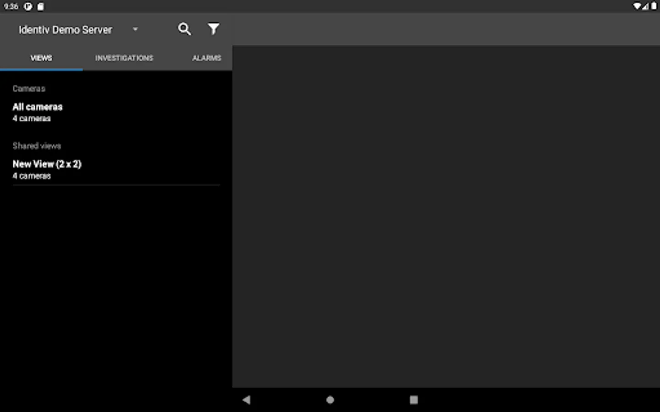Tap the Wi-Fi status icon
Viewport: 660px width, 412px height.
click(x=637, y=6)
